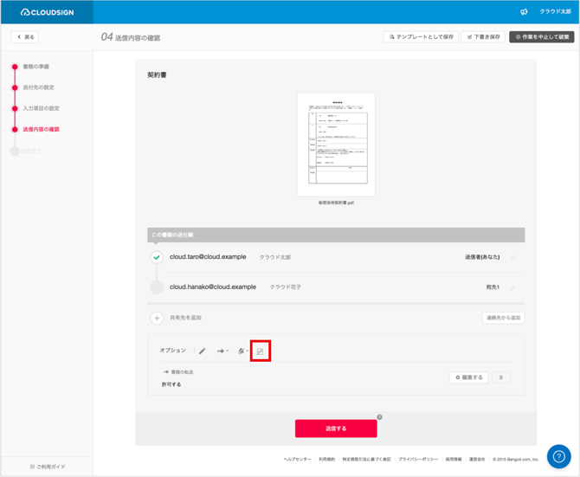Go to step 送付先の設定 in sidebar
This screenshot has width=580, height=477.
[39, 87]
